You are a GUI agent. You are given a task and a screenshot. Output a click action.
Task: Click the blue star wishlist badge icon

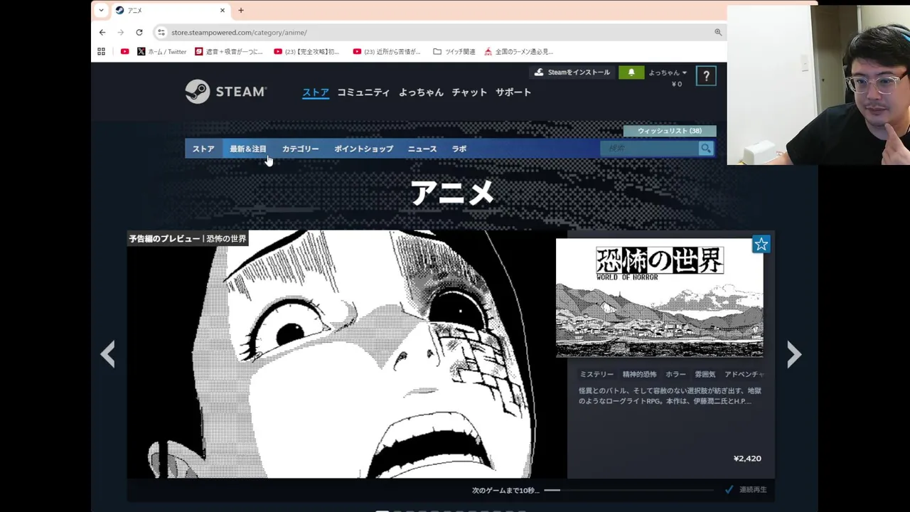761,245
